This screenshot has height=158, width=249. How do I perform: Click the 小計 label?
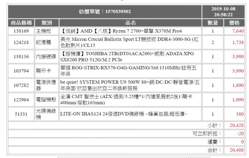214,125
